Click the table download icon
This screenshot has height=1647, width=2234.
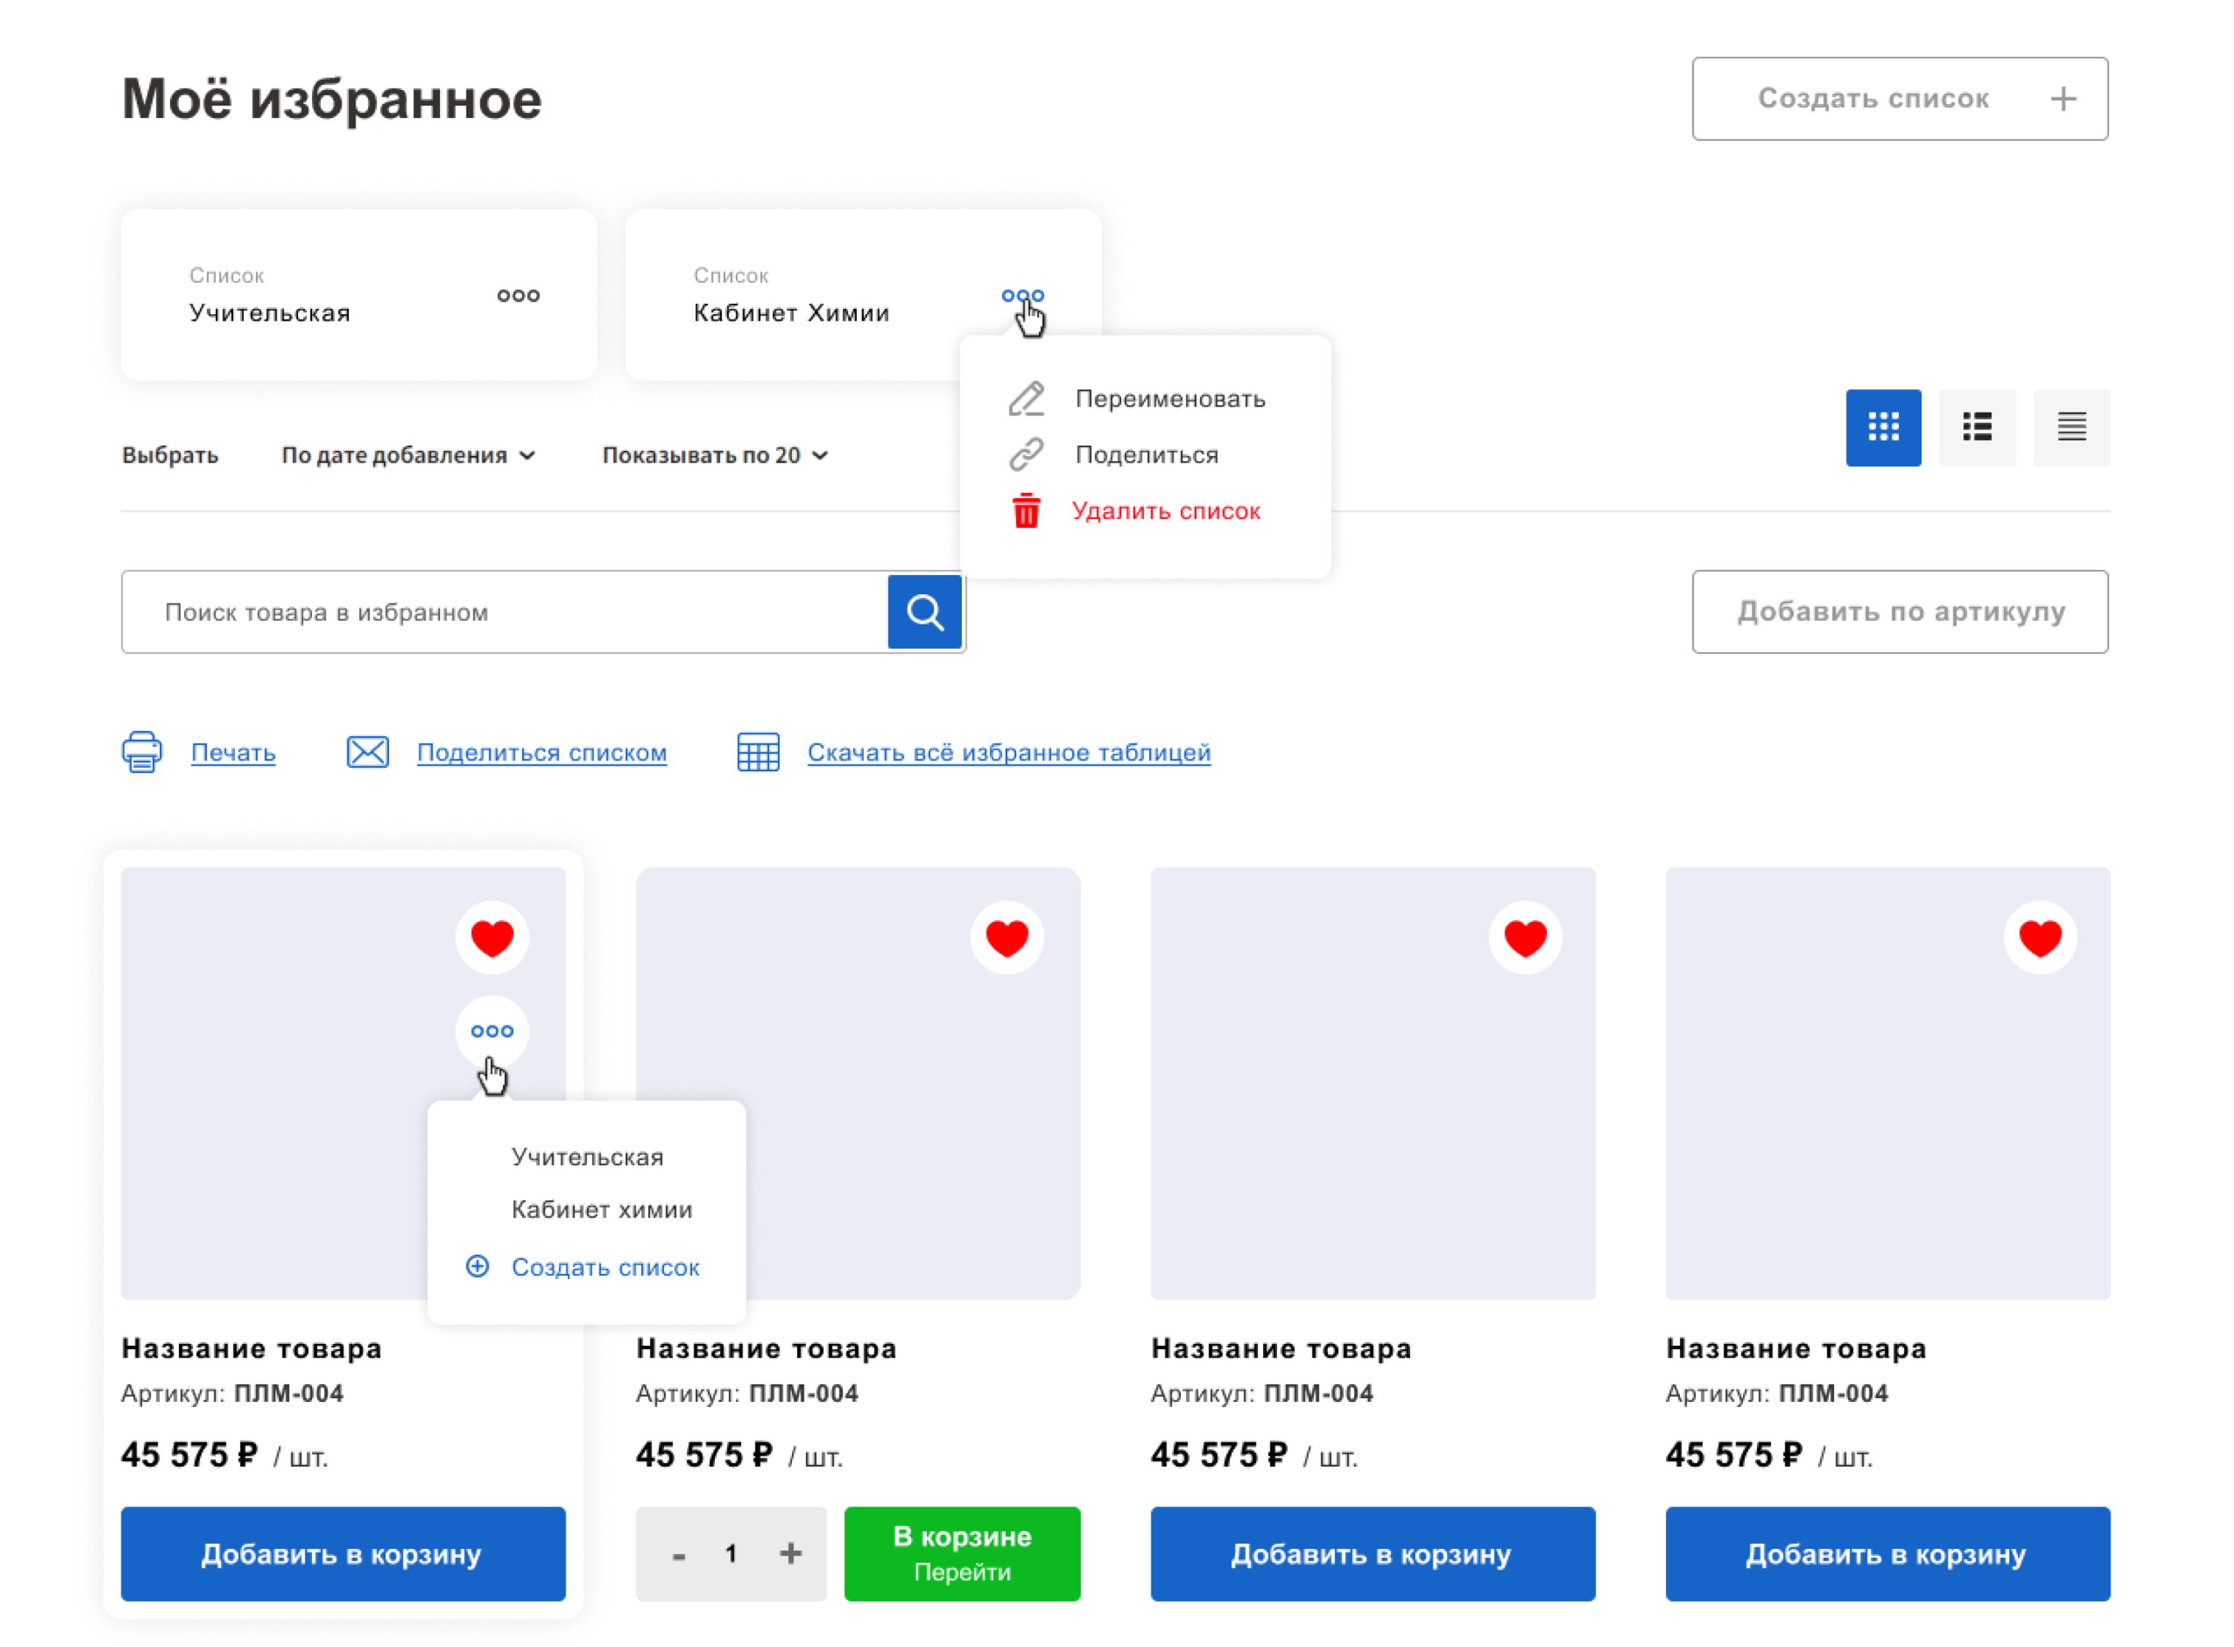tap(758, 752)
